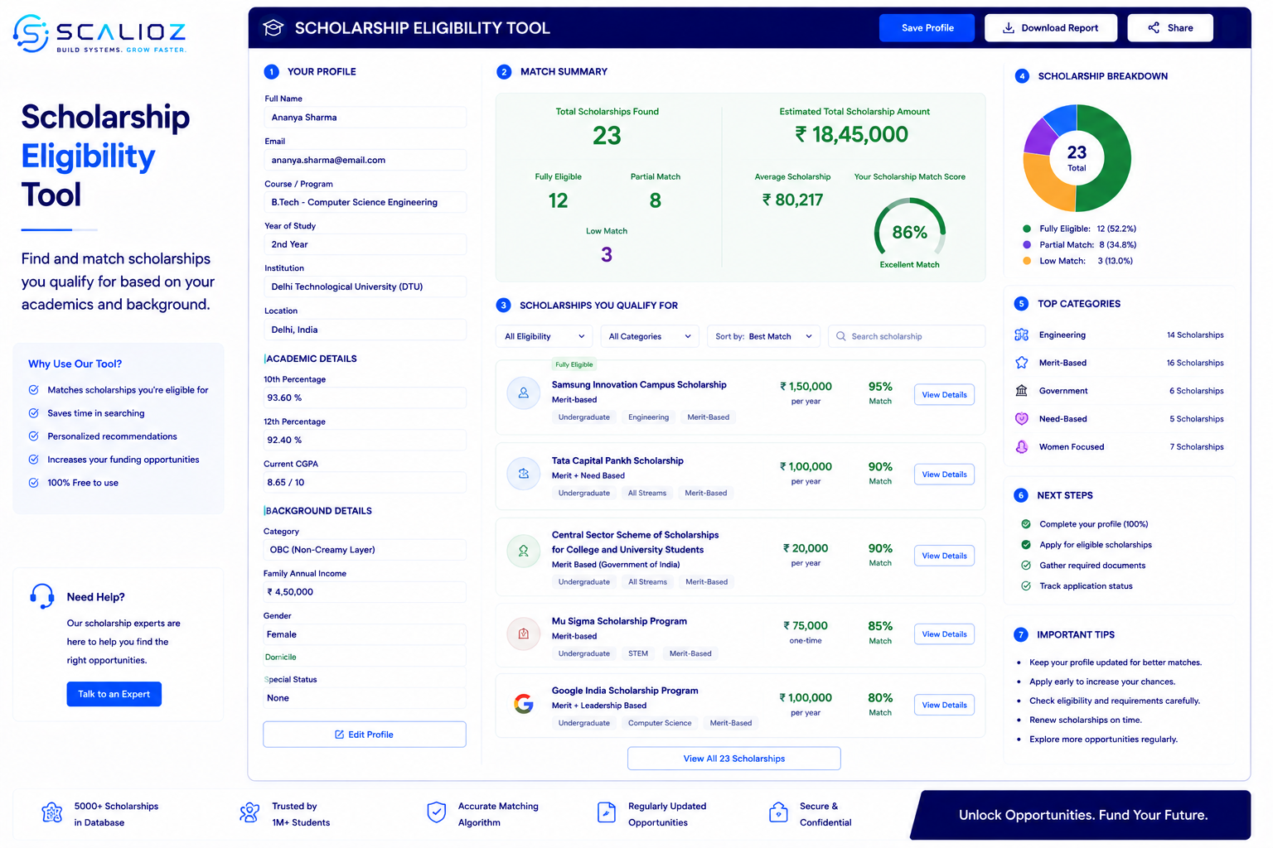Click the green Fully Eligible legend dot
1273x848 pixels.
point(1027,229)
